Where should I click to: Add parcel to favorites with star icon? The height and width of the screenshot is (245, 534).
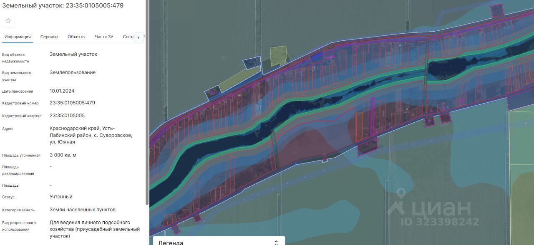point(8,21)
